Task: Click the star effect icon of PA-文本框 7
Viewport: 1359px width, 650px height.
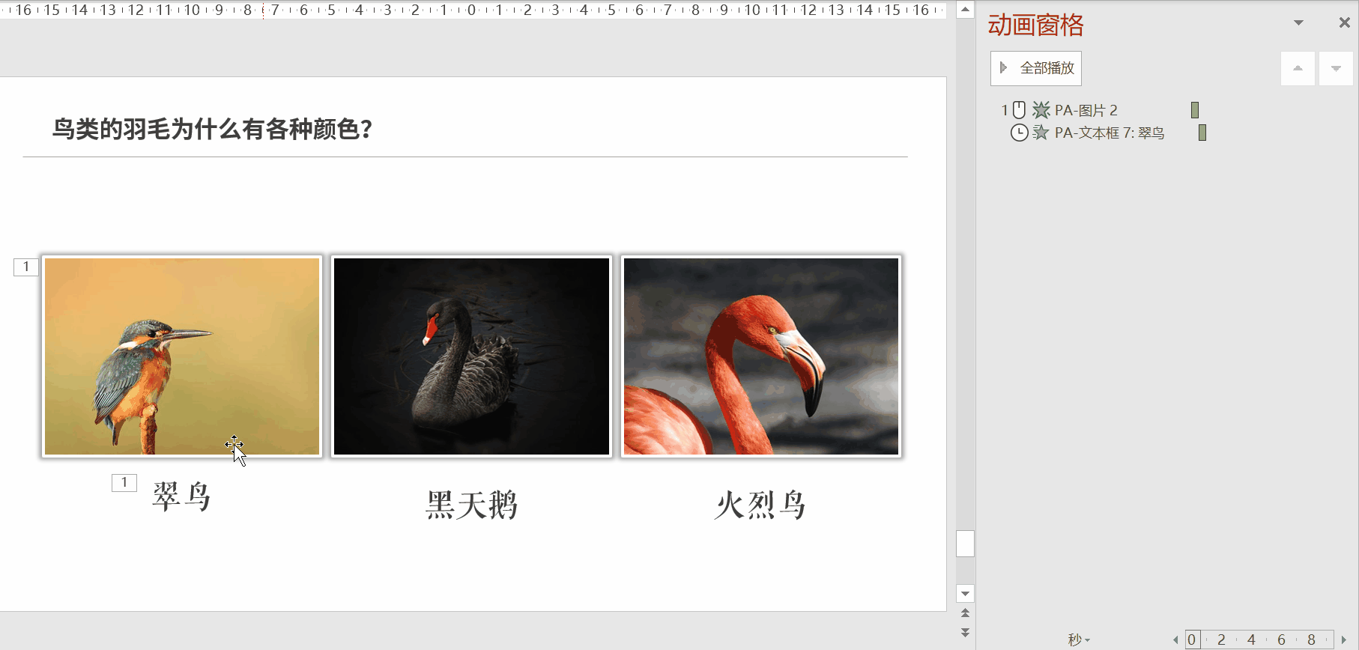Action: [x=1041, y=133]
